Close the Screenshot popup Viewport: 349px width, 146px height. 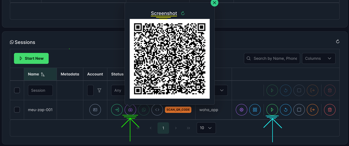click(214, 3)
